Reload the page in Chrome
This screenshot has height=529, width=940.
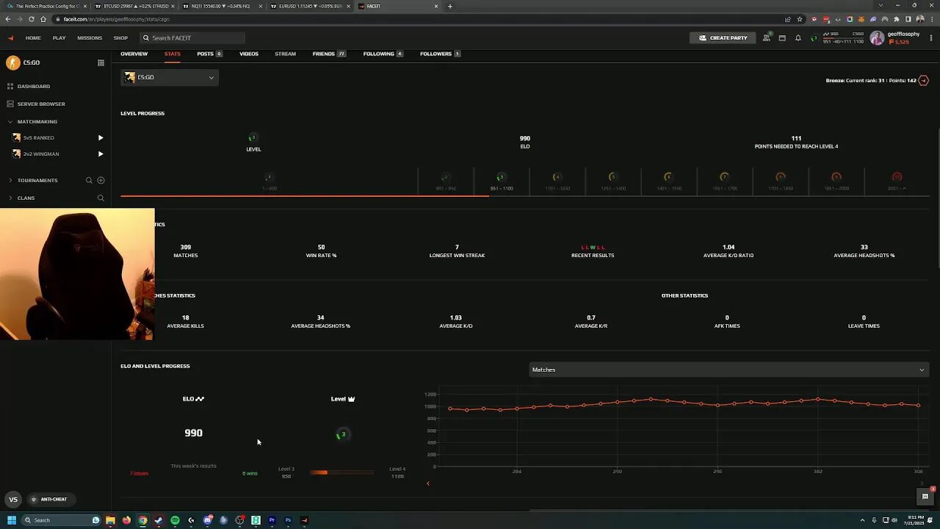pyautogui.click(x=32, y=19)
